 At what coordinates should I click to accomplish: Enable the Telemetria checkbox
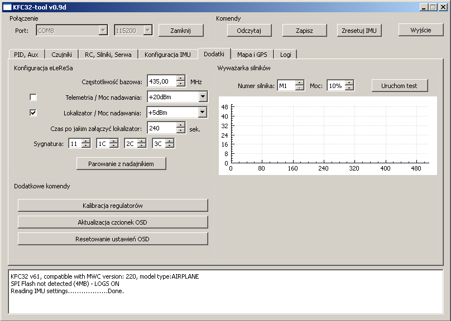tap(33, 97)
